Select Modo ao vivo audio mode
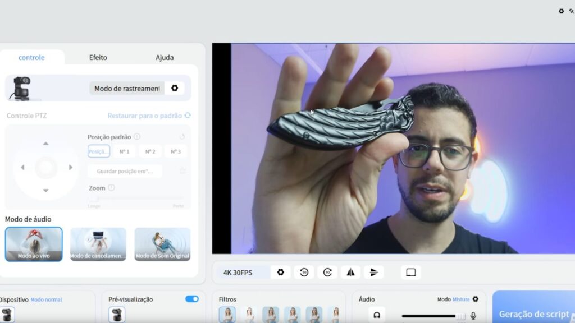This screenshot has width=575, height=323. 34,244
